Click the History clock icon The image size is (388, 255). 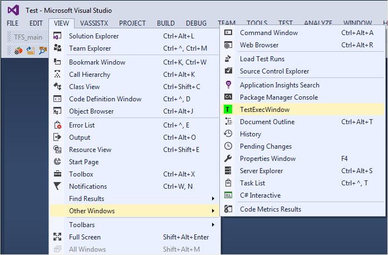pyautogui.click(x=228, y=134)
